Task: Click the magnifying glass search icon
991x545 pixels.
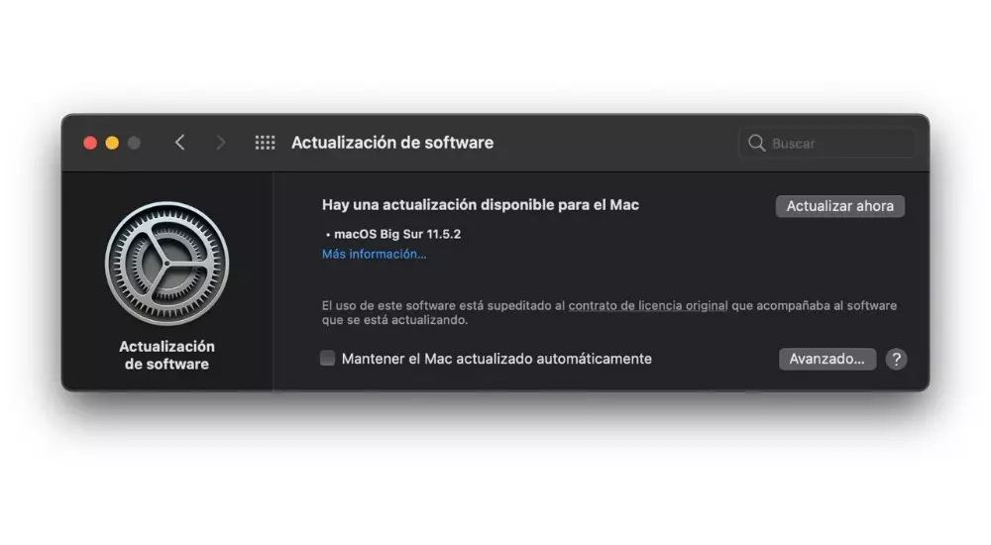Action: [756, 143]
